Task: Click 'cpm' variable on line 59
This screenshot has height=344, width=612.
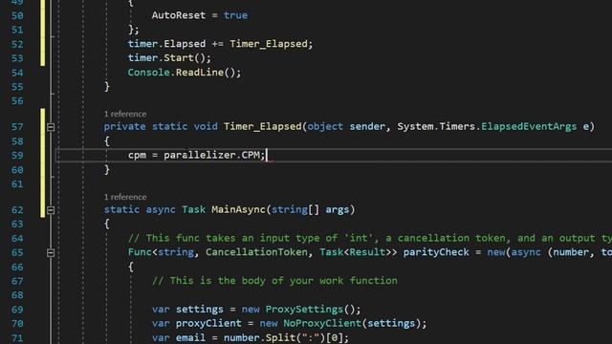Action: tap(137, 155)
